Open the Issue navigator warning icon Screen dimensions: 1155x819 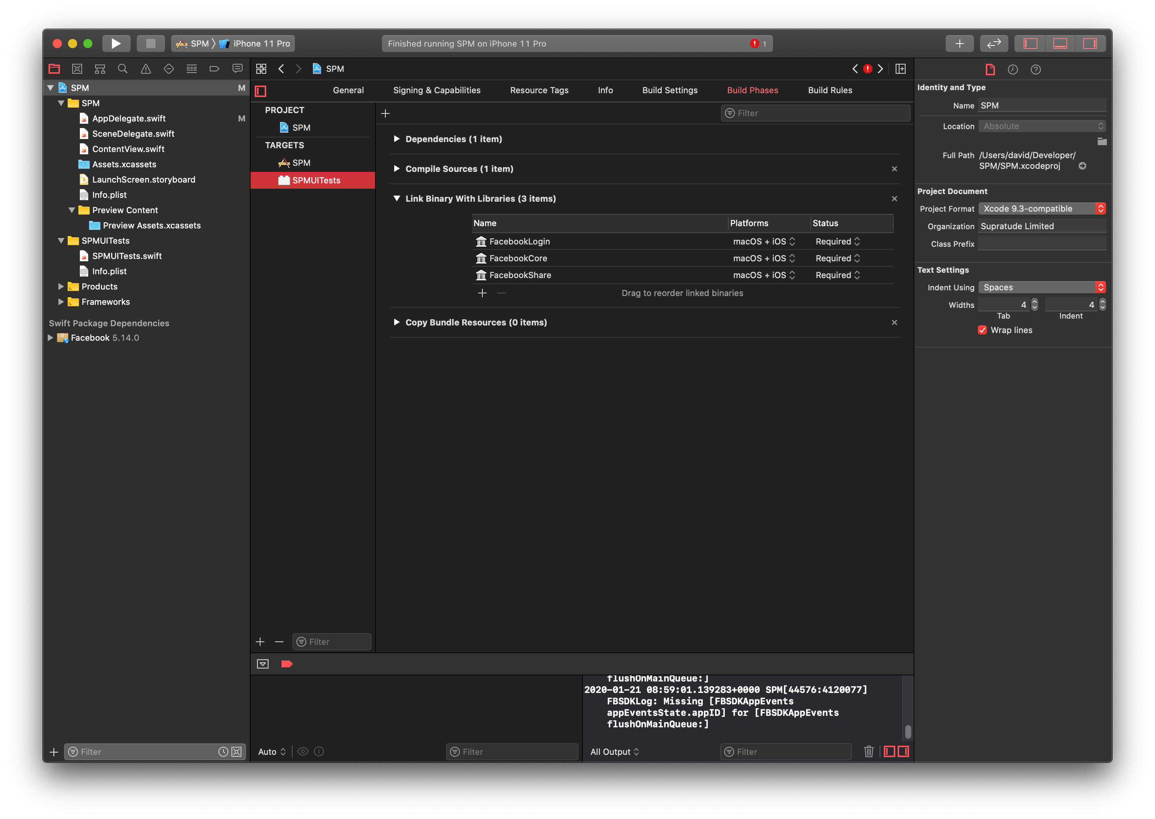pos(146,69)
